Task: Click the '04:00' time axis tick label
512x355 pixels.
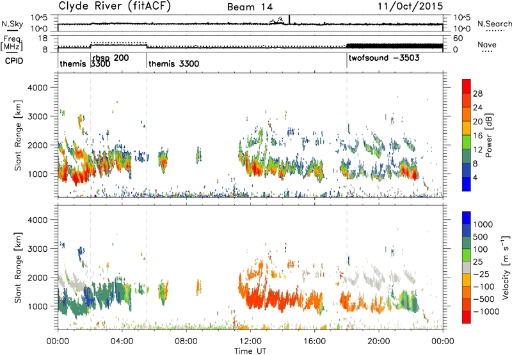Action: tap(122, 341)
